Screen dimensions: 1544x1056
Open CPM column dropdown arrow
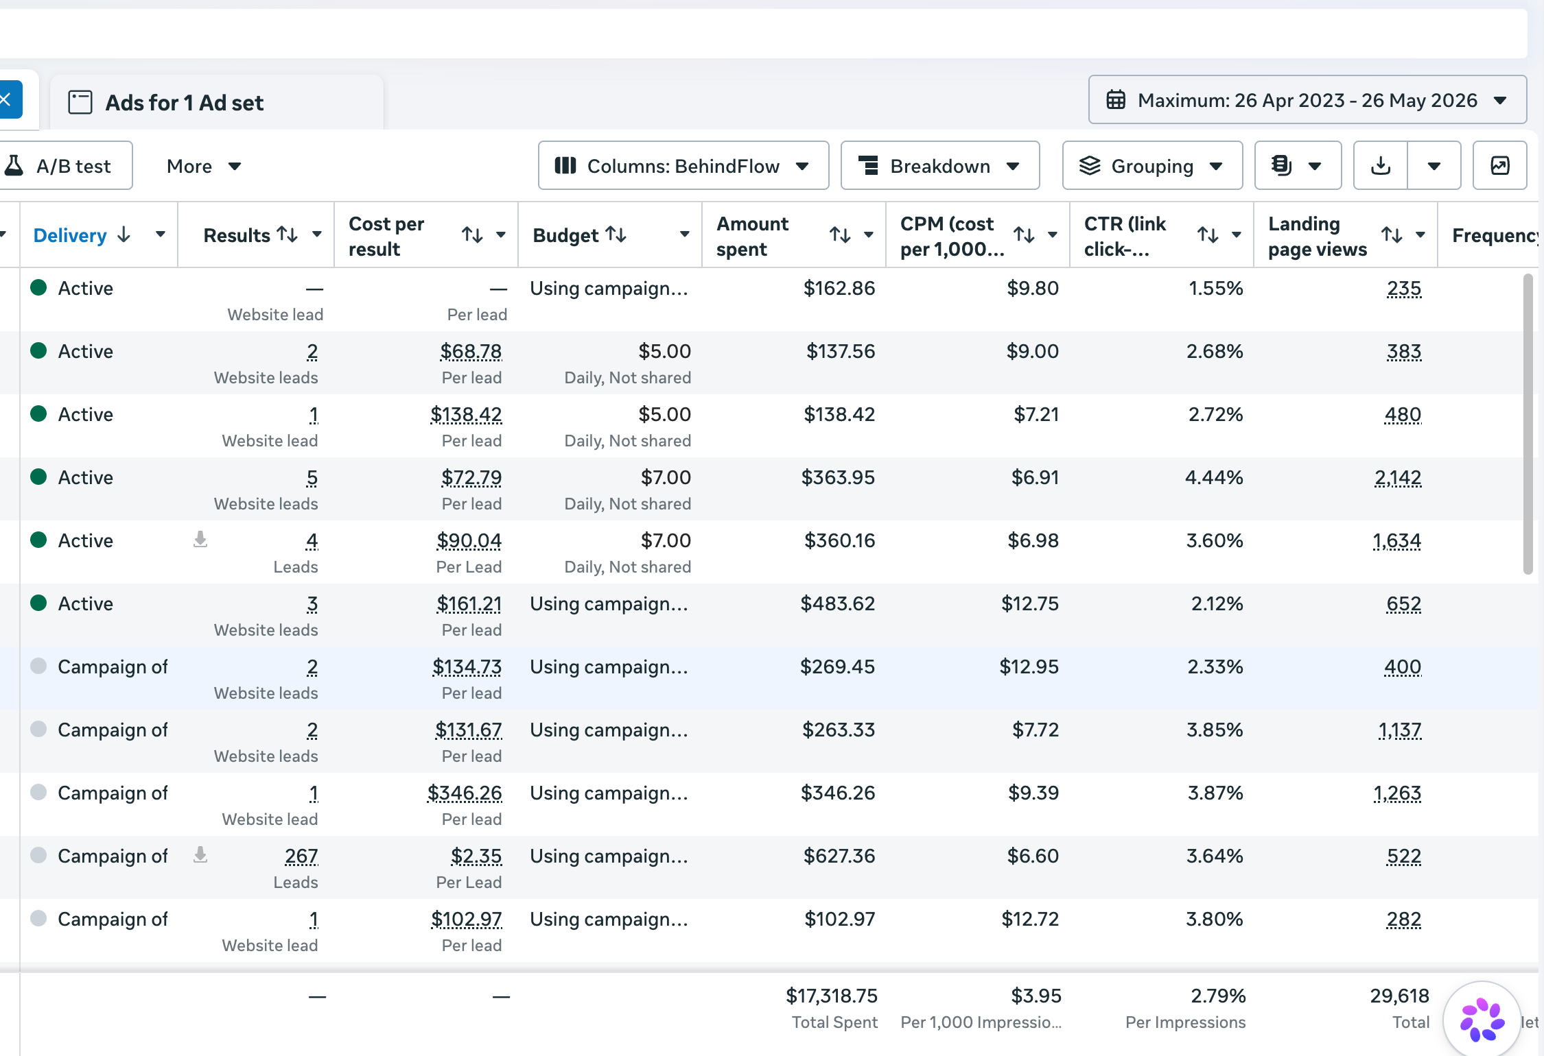tap(1053, 235)
